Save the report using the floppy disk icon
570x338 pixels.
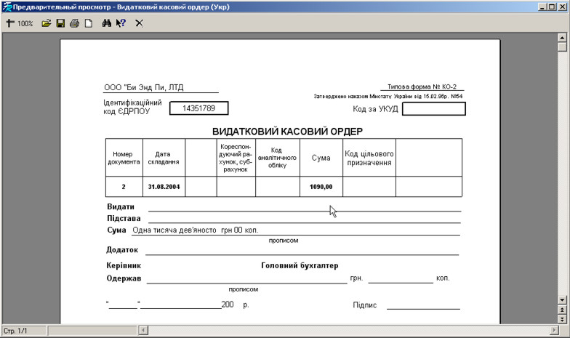point(60,23)
